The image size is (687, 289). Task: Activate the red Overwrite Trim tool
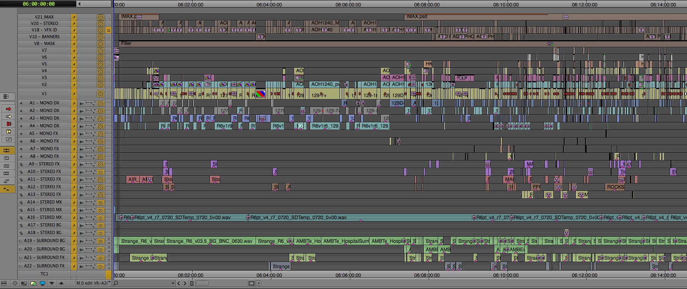8,124
